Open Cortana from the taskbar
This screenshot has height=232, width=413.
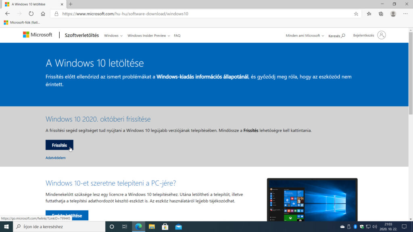click(112, 226)
